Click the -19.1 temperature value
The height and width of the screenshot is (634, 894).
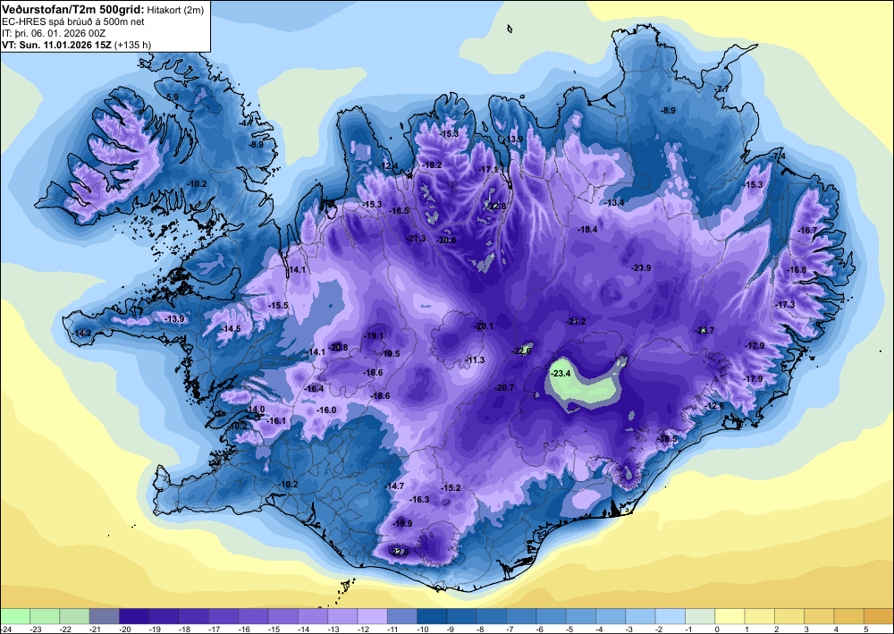[x=374, y=336]
